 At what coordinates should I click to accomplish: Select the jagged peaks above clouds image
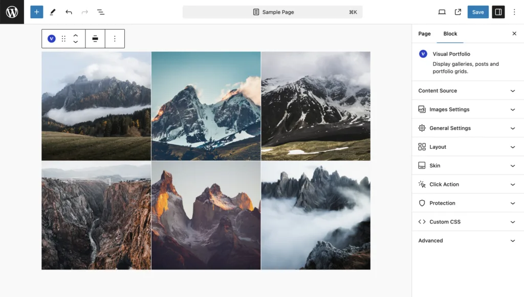316,215
